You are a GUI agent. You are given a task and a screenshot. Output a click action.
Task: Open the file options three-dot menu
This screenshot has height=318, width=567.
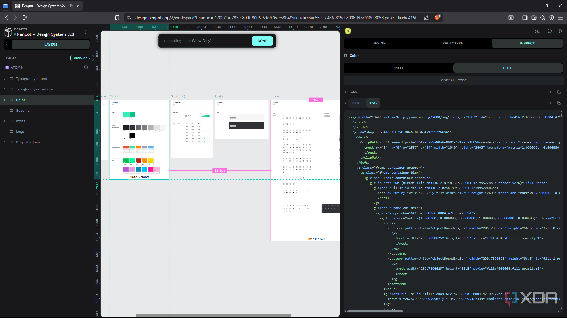[86, 32]
